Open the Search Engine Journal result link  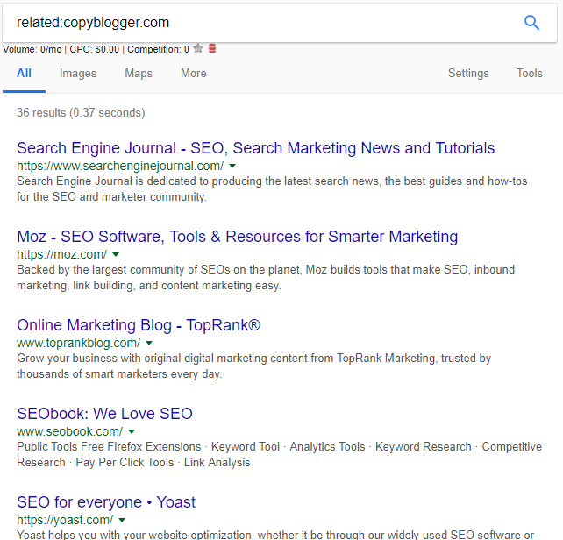click(x=255, y=148)
